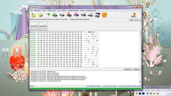
Task: Open the About menu
Action: 82,11
